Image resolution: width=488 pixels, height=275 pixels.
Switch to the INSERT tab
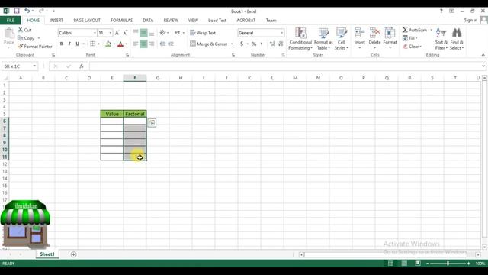(x=56, y=21)
